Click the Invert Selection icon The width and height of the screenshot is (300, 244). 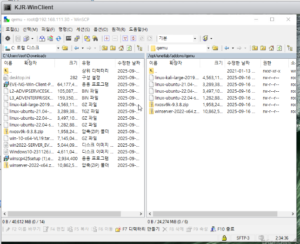click(x=133, y=39)
